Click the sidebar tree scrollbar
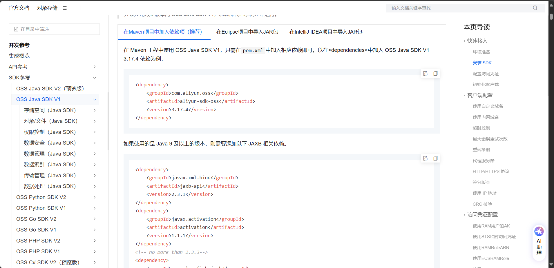The image size is (554, 268). (108, 121)
